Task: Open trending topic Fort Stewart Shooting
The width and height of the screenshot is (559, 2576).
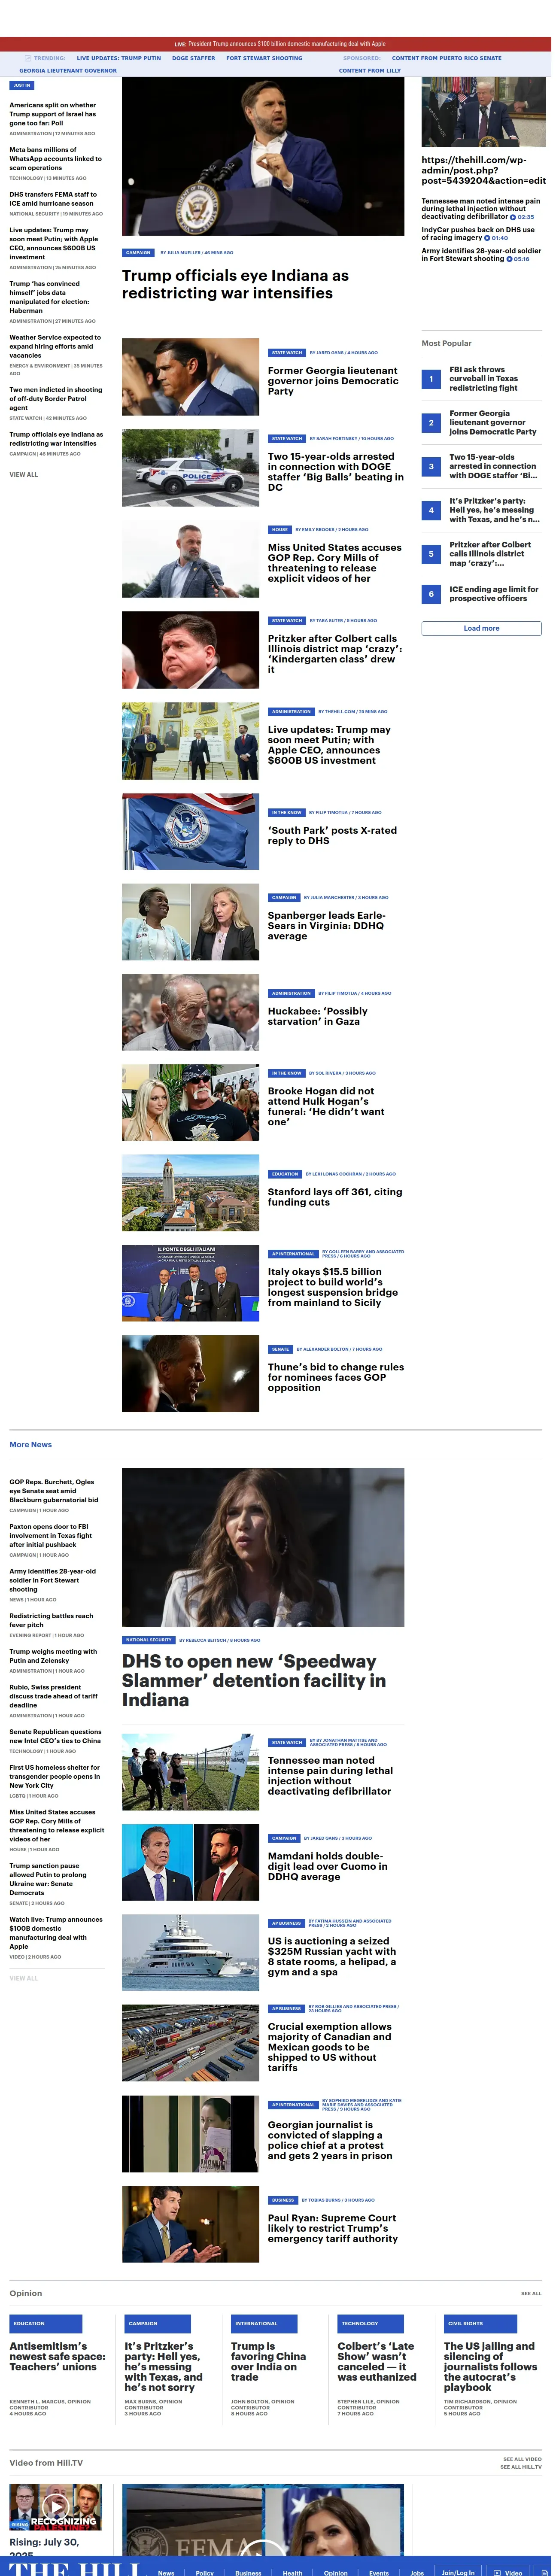Action: [x=264, y=58]
